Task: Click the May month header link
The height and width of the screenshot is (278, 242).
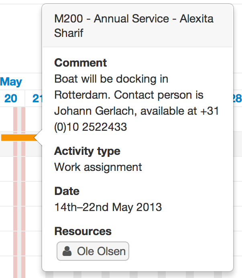Action: coord(11,81)
